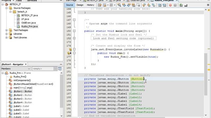
Task: Click the Forward navigation toolbar icon
Action: (x=111, y=5)
